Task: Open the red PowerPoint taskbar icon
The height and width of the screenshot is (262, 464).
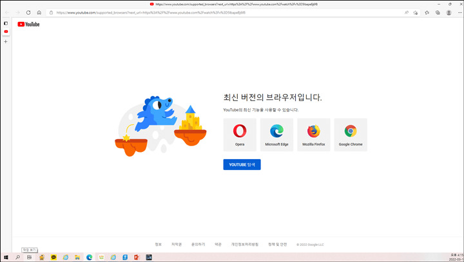Action: coord(137,257)
